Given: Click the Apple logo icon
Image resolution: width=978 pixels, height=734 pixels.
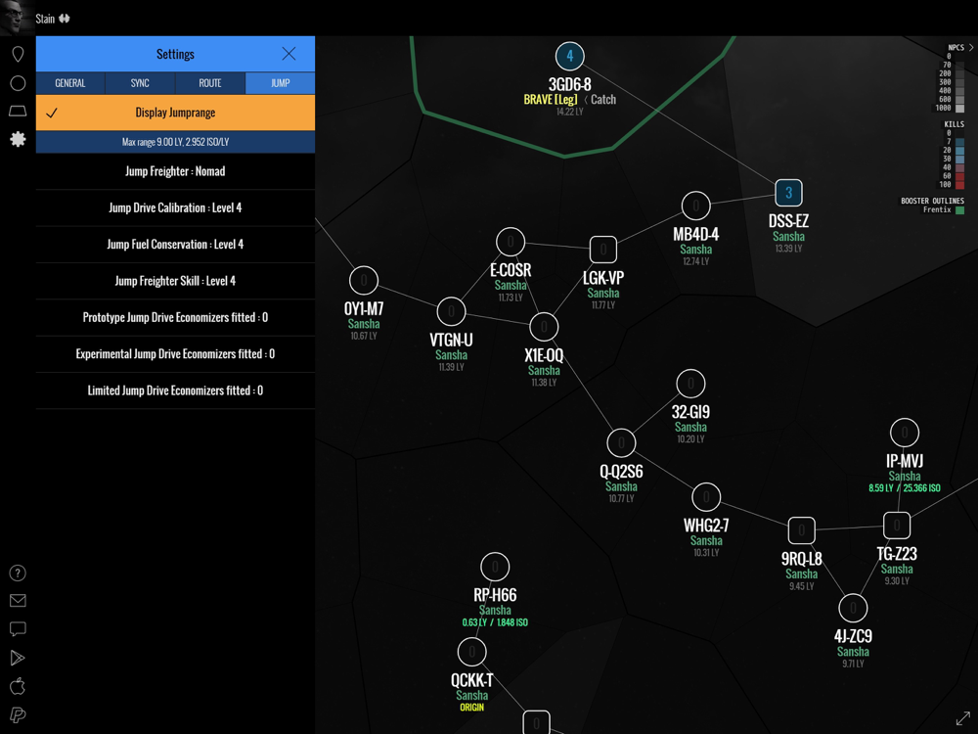Looking at the screenshot, I should pos(18,686).
